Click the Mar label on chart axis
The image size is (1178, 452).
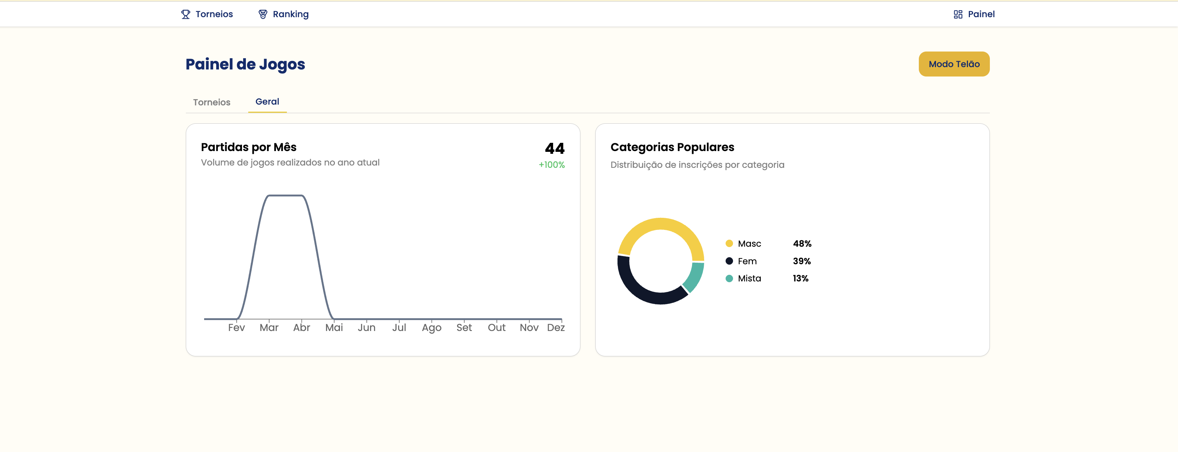point(269,327)
